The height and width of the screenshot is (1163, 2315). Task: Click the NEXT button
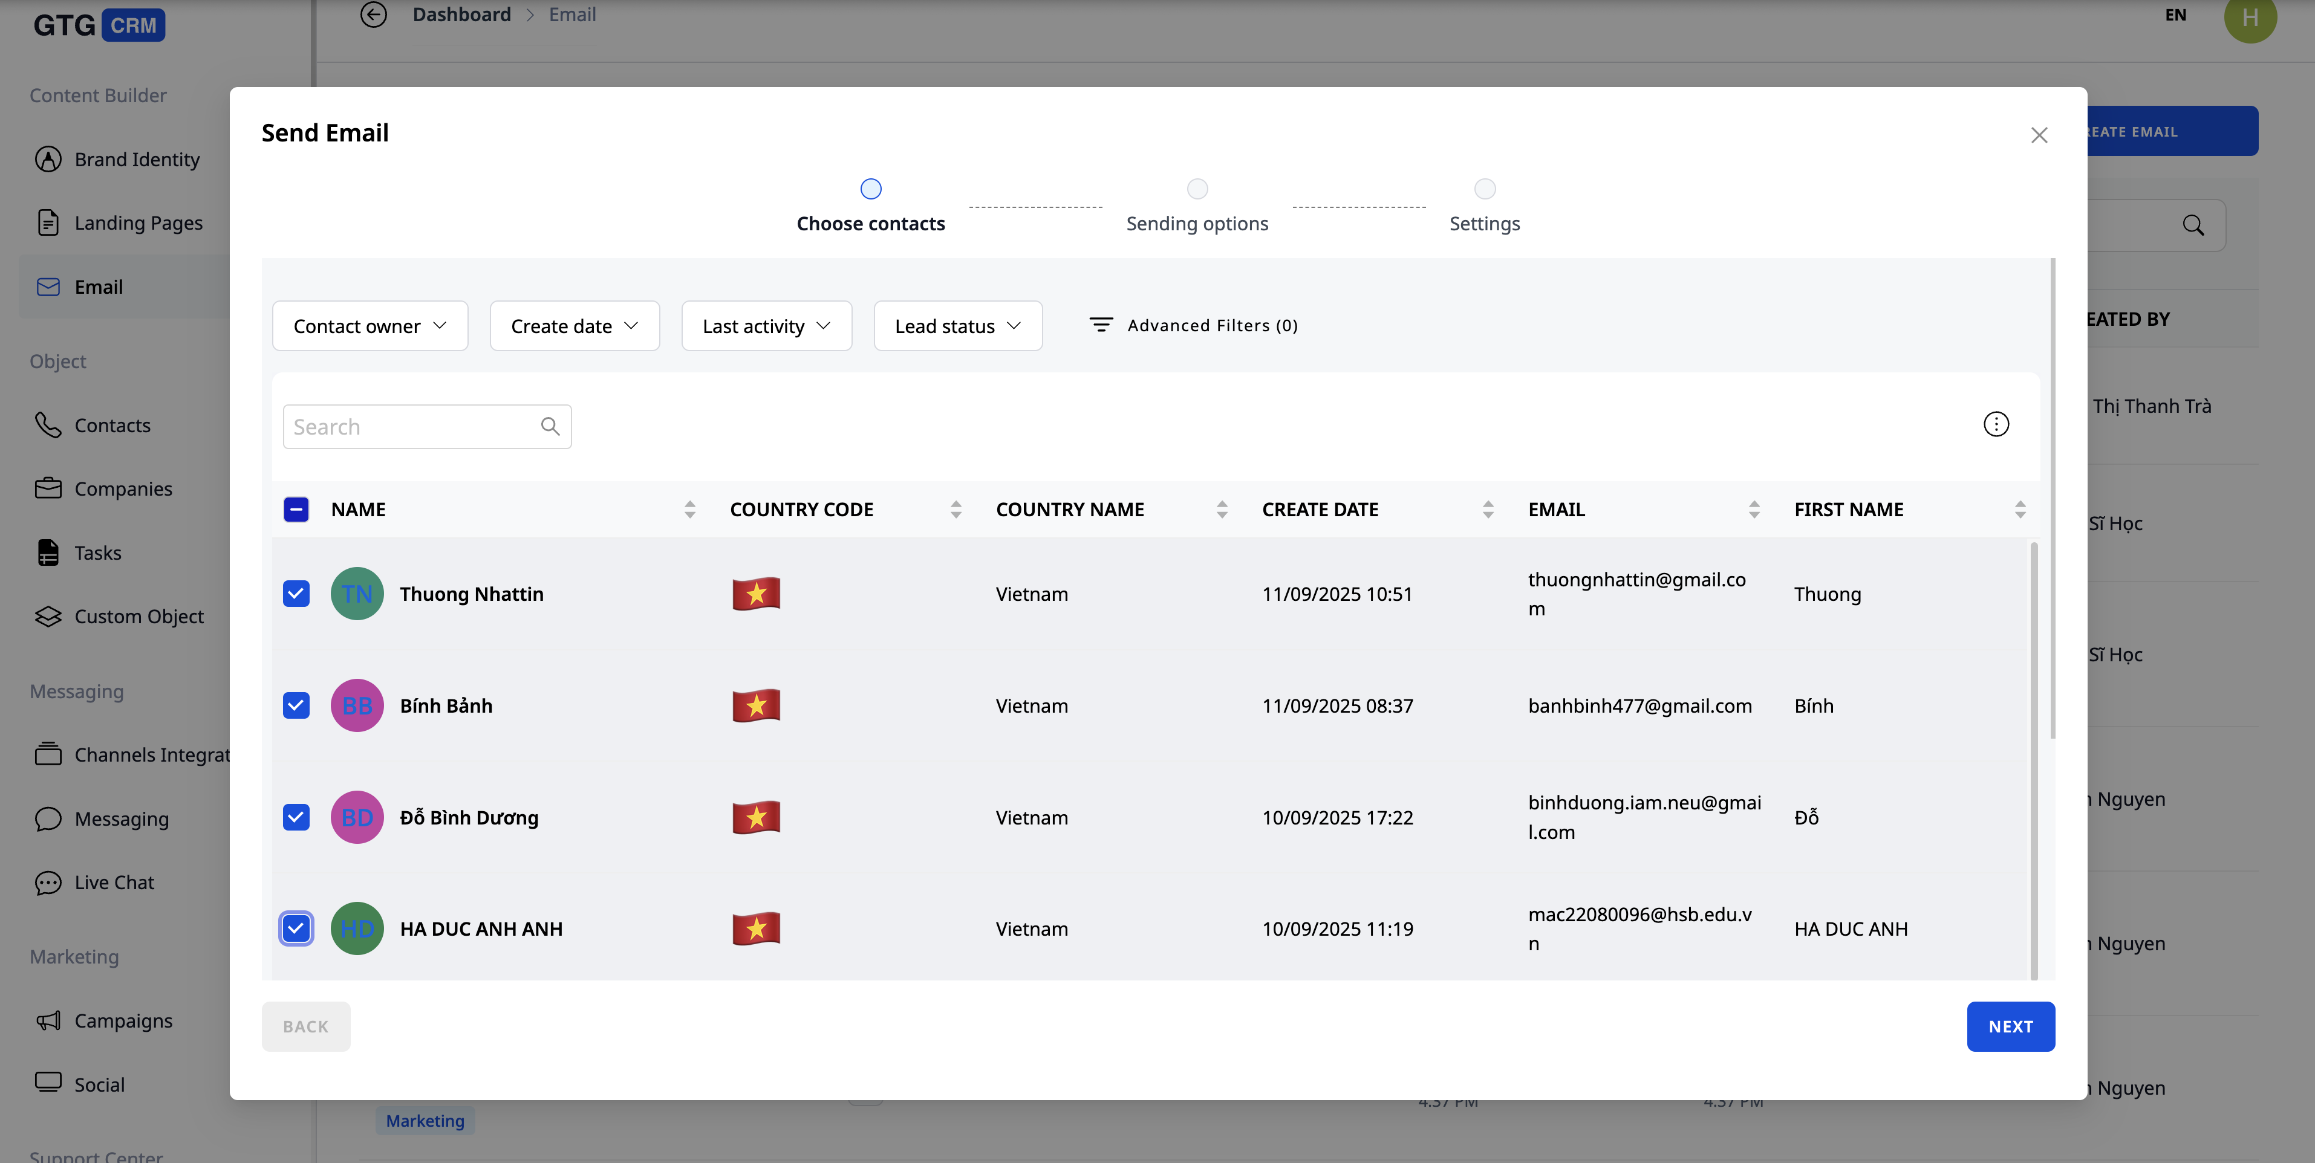[2010, 1026]
